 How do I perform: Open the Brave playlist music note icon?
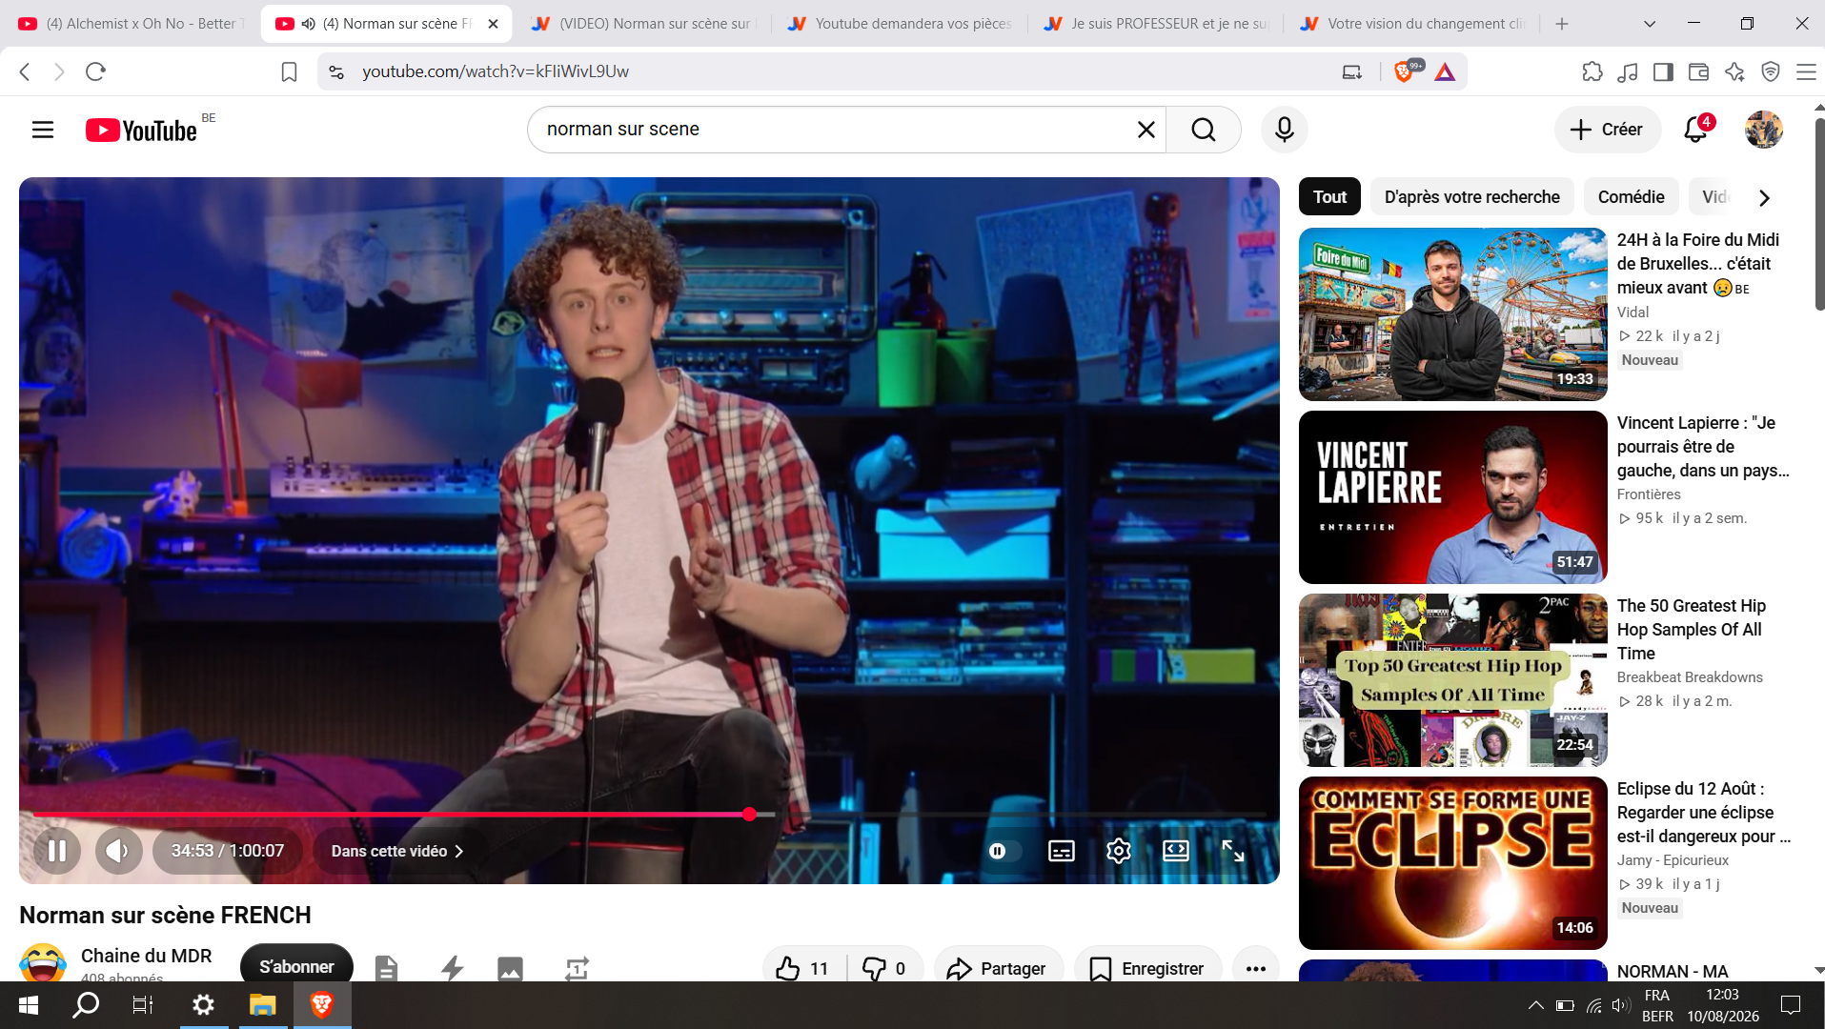click(x=1628, y=71)
